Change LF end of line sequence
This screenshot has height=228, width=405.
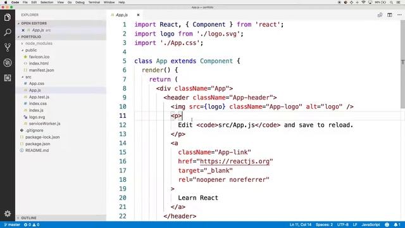tap(355, 225)
